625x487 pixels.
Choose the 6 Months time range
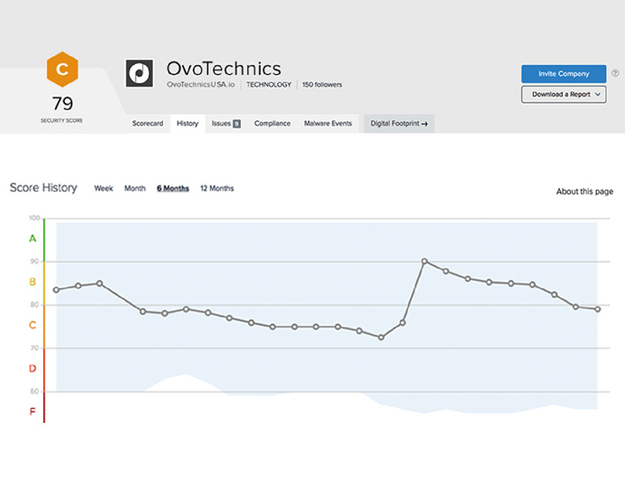(173, 188)
